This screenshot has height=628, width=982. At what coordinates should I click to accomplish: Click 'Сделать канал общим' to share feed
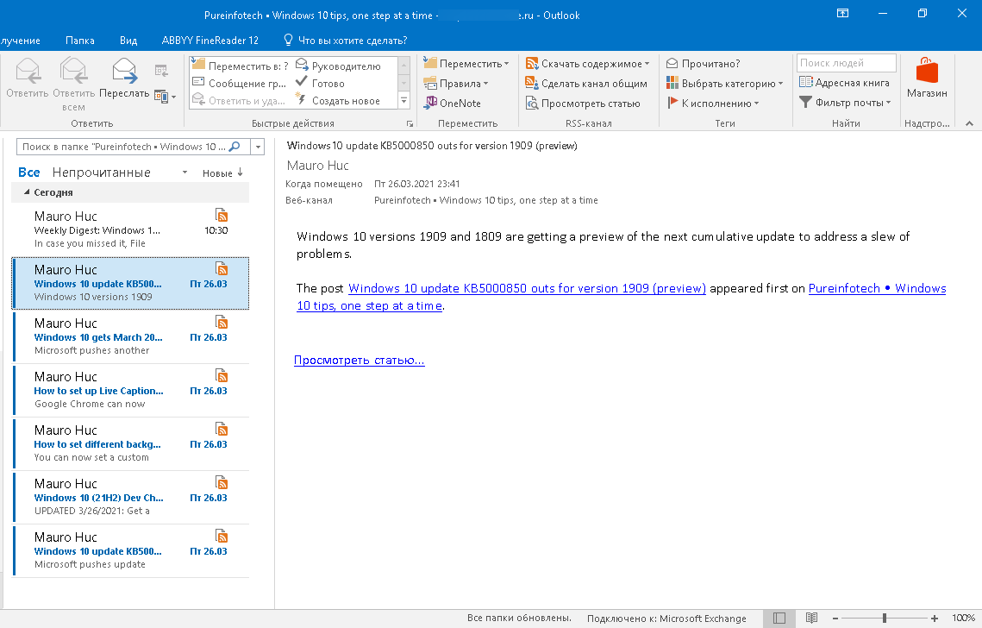coord(586,84)
